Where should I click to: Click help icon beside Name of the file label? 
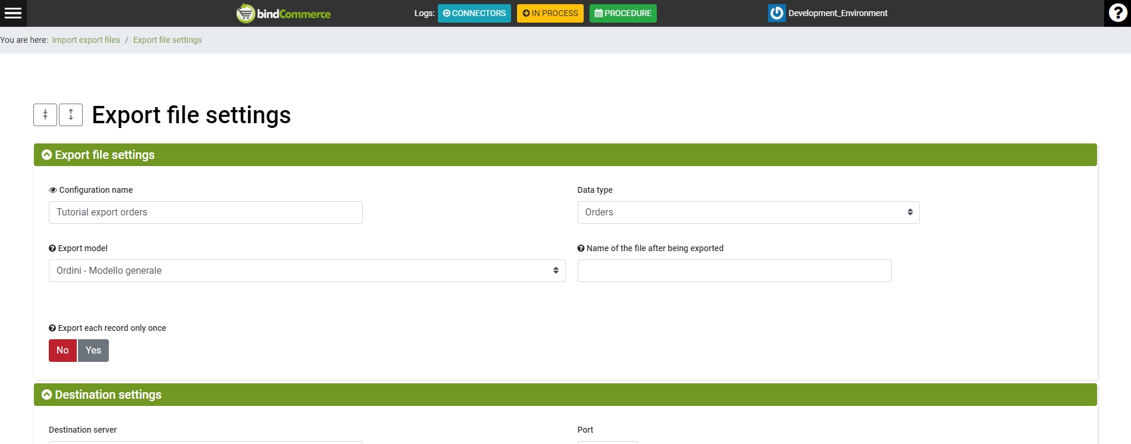581,248
